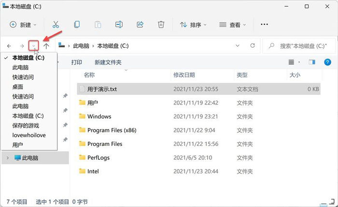338x207 pixels.
Task: Open the 排序 (Sort) dropdown menu
Action: tap(193, 25)
